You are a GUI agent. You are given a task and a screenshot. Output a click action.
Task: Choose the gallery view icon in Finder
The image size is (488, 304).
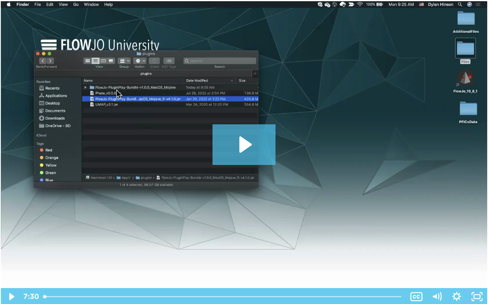111,61
